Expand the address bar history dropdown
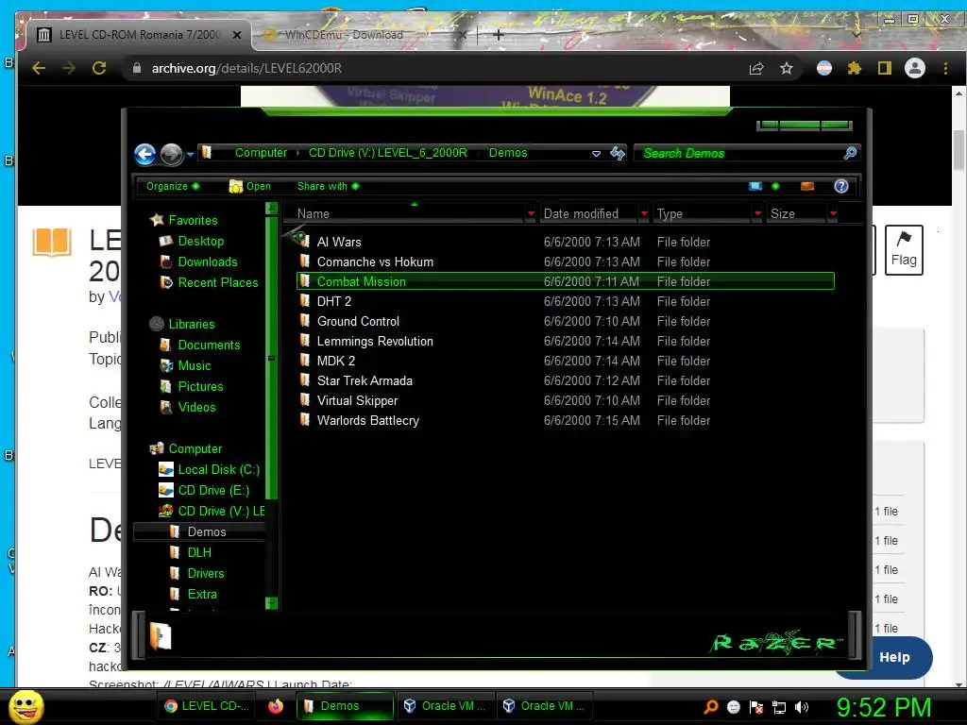 point(597,154)
